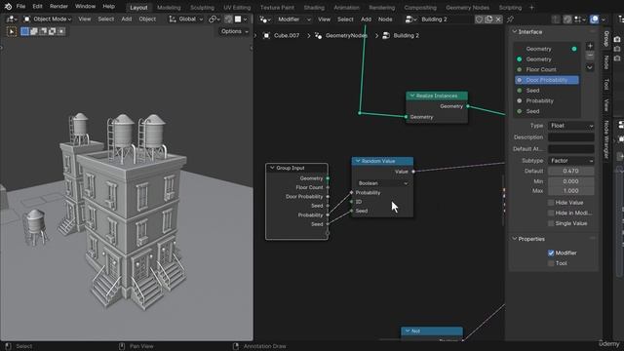Click the Cube.007 object in the breadcrumb
The width and height of the screenshot is (624, 351).
click(x=282, y=36)
